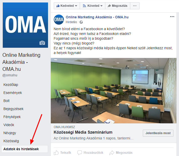This screenshot has height=156, width=179.
Task: Open Kezdőlap in the sidebar
Action: tap(11, 85)
